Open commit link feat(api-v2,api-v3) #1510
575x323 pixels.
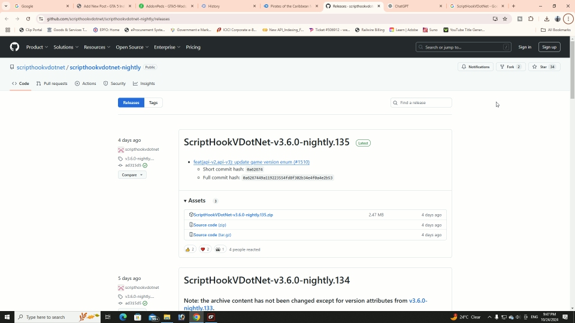251,162
